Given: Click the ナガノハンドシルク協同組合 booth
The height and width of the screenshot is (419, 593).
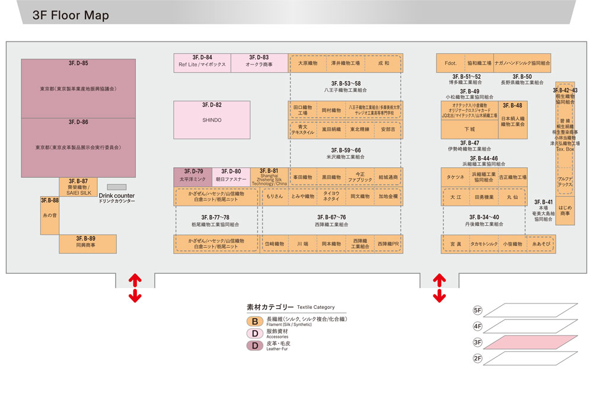Looking at the screenshot, I should coord(522,63).
